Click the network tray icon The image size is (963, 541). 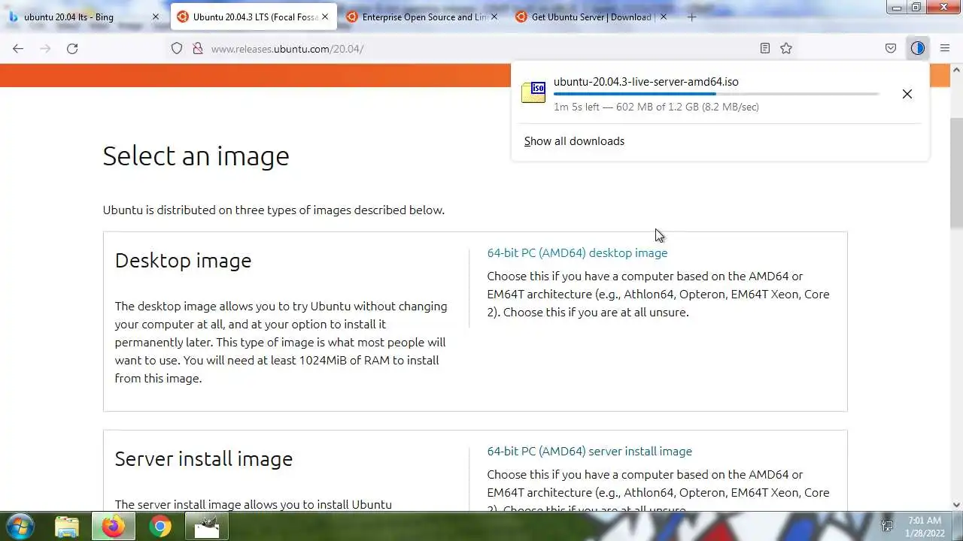point(888,526)
